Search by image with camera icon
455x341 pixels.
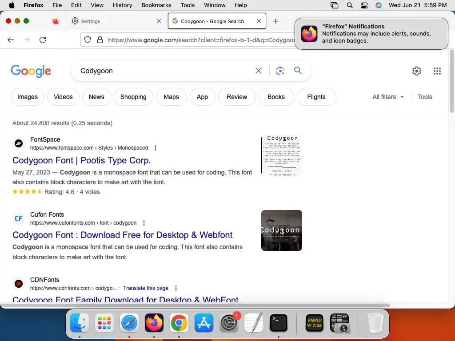[x=280, y=71]
